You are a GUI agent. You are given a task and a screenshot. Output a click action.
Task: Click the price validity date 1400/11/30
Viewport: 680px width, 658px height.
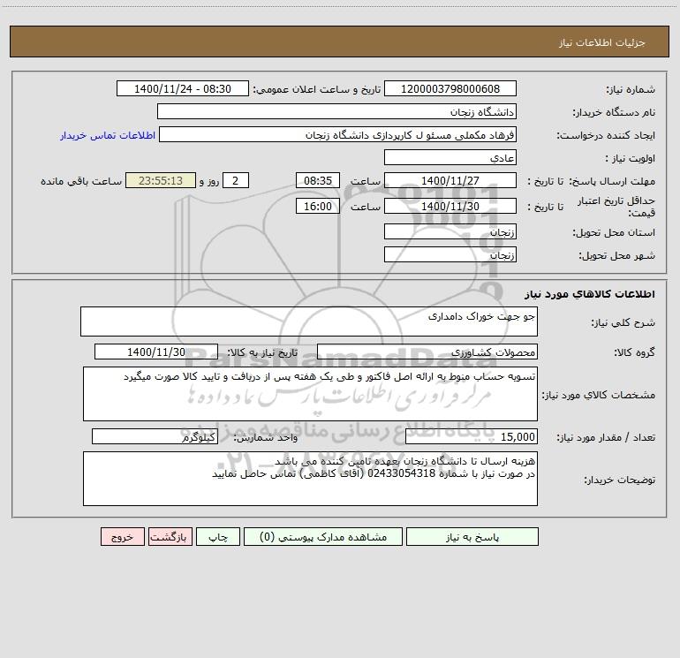(x=450, y=206)
